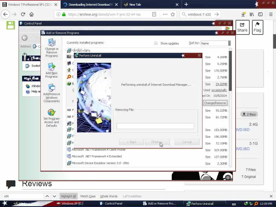Screen dimensions: 276x207
Task: Show site info icon in address bar
Action: 58,15
